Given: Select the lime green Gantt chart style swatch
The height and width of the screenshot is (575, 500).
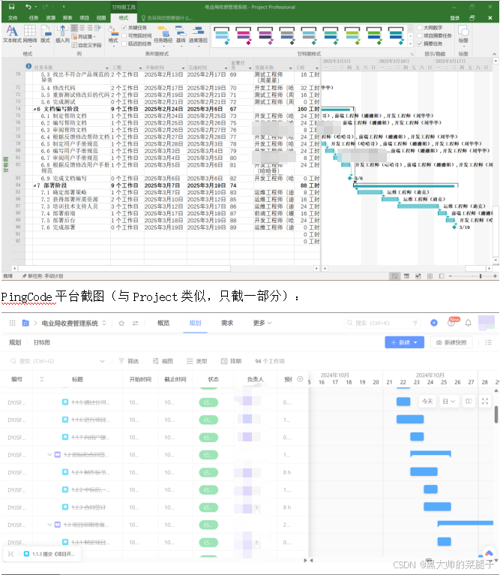Looking at the screenshot, I should (352, 35).
